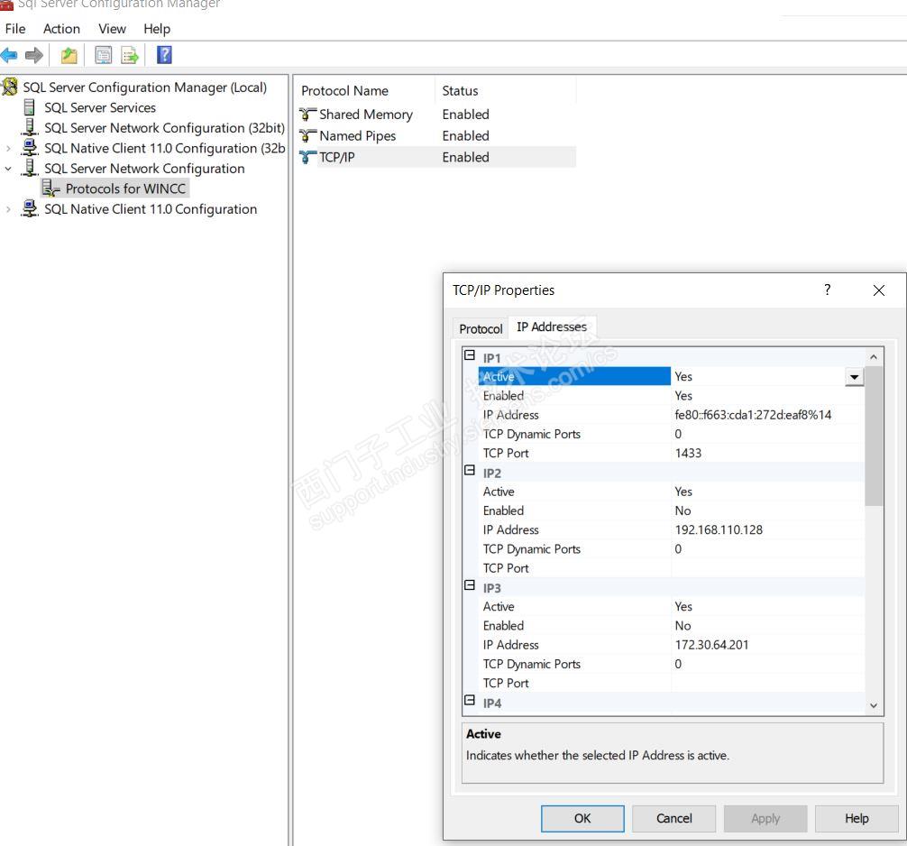Screen dimensions: 907x846
Task: Select SQL Server Services tree item
Action: tap(100, 107)
